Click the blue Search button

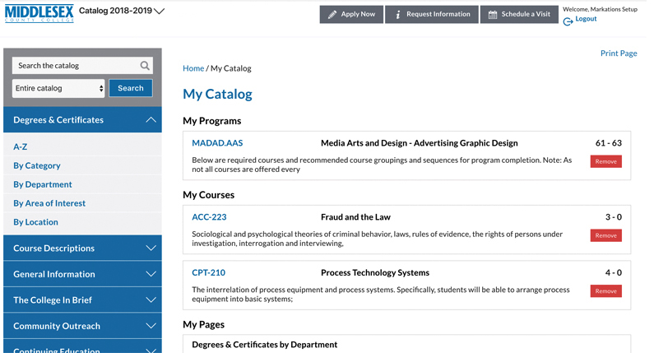click(131, 88)
